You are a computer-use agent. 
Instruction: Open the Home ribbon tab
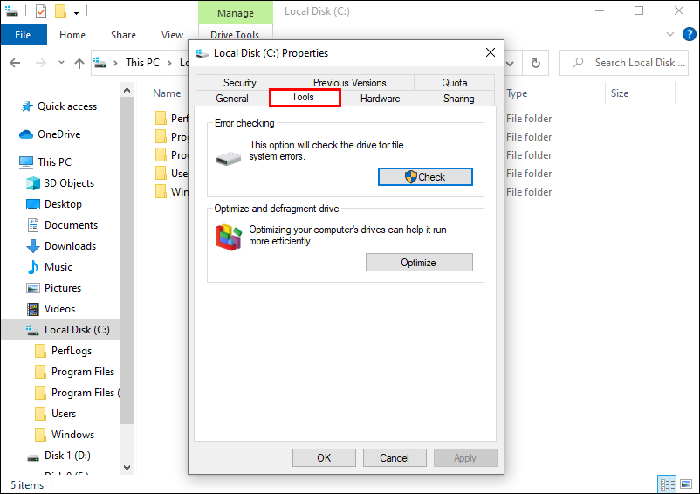pyautogui.click(x=72, y=35)
